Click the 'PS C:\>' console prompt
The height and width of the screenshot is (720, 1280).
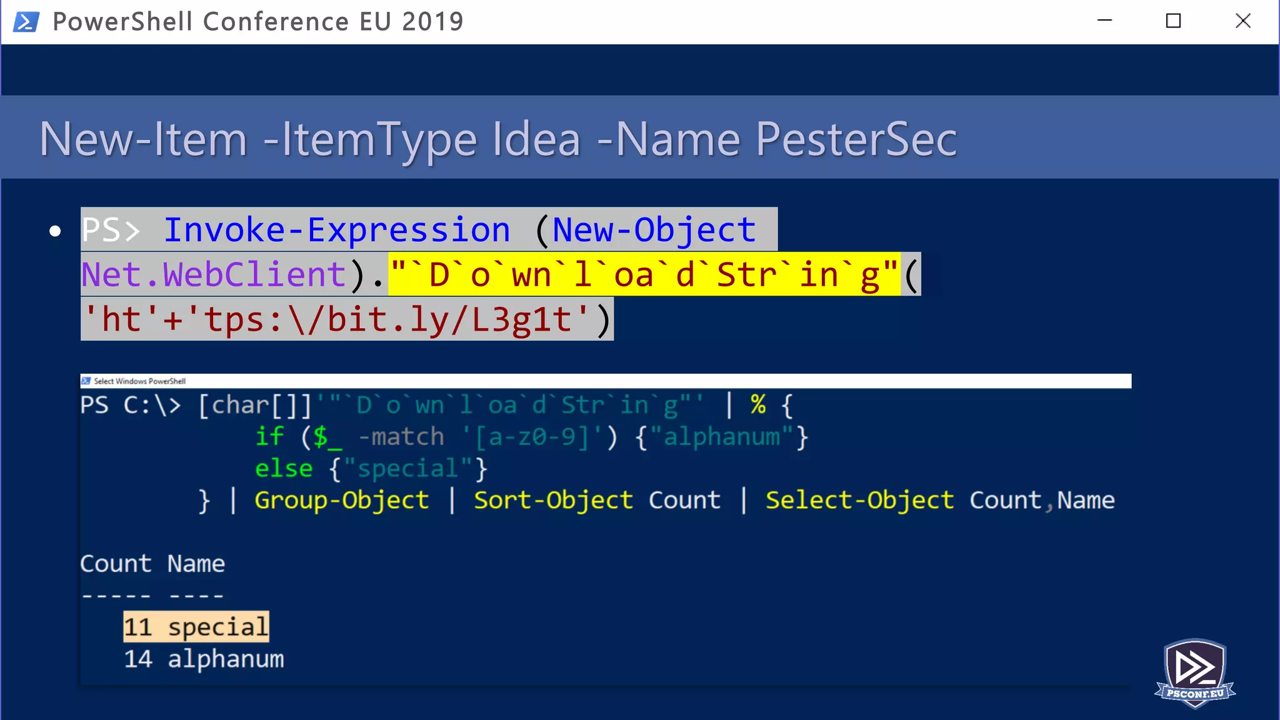point(131,406)
